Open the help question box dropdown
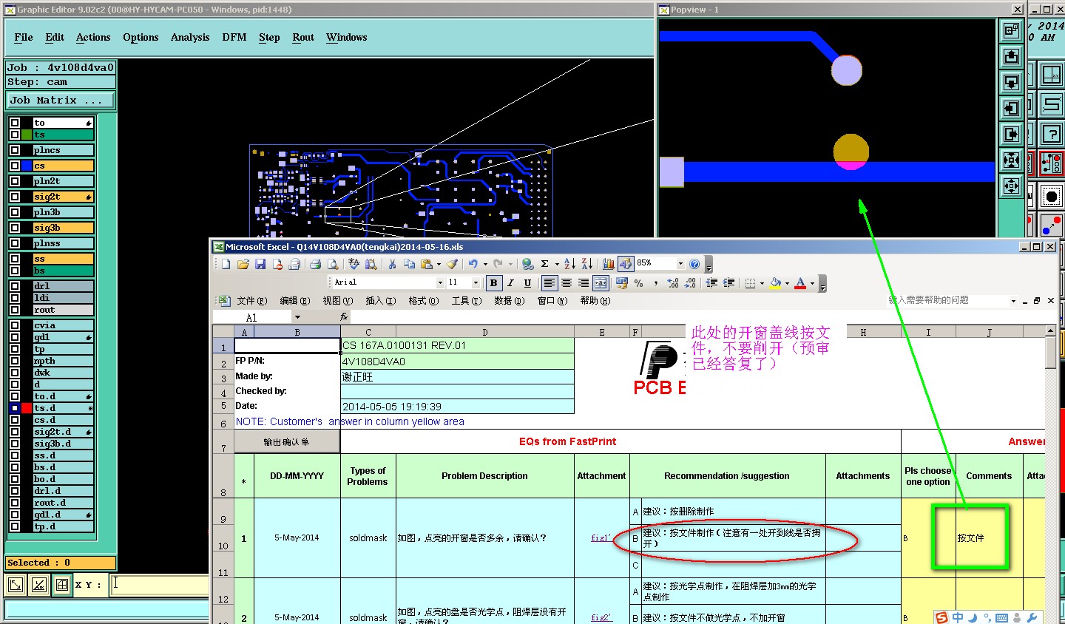The height and width of the screenshot is (624, 1065). click(1013, 301)
